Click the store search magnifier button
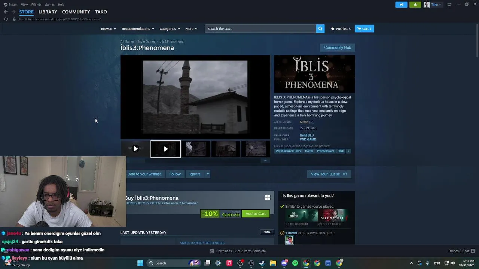The image size is (479, 269). click(x=320, y=29)
